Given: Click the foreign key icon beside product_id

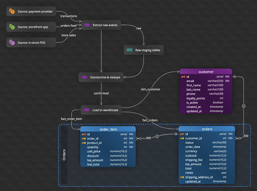Looking at the screenshot, I should point(84,143).
